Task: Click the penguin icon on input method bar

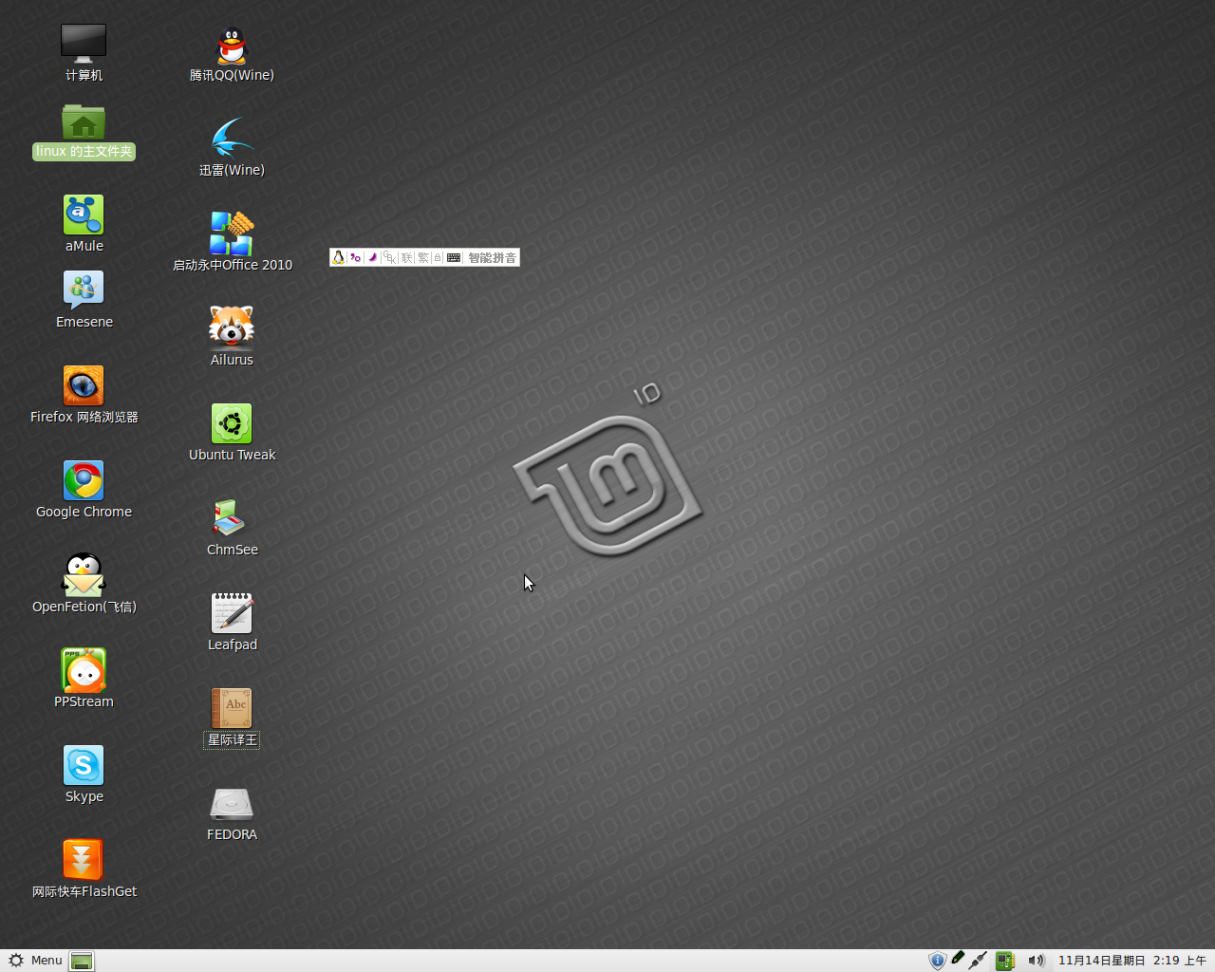Action: 338,257
